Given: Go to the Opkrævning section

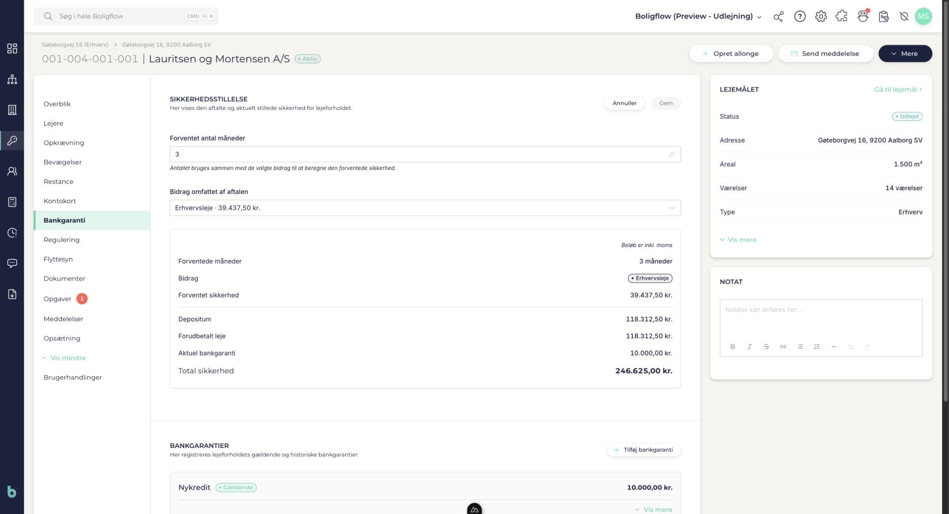Looking at the screenshot, I should 64,143.
